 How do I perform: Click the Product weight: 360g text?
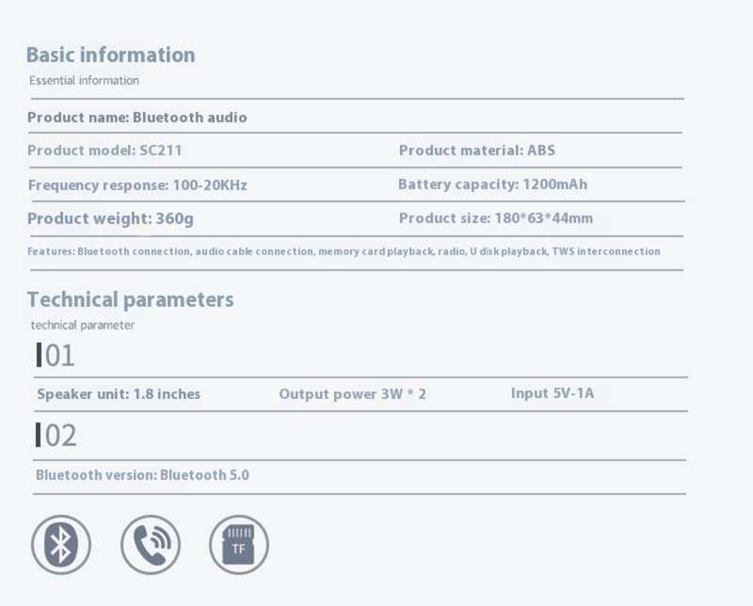(110, 218)
